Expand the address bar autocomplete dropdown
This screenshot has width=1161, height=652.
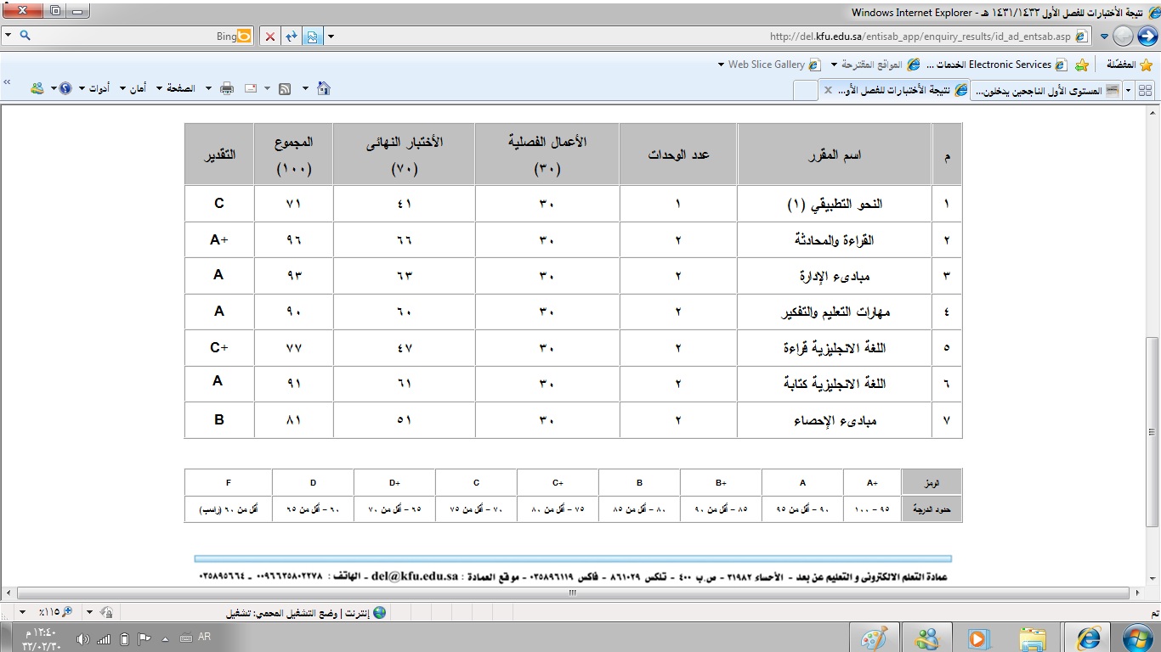331,37
